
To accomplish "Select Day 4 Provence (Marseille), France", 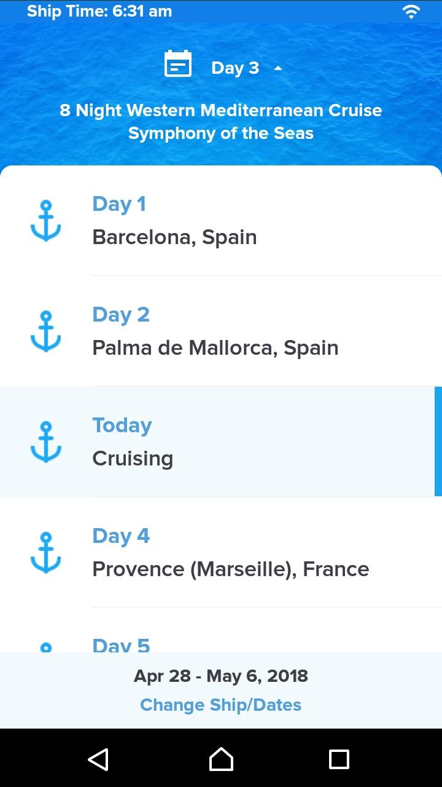I will [230, 569].
